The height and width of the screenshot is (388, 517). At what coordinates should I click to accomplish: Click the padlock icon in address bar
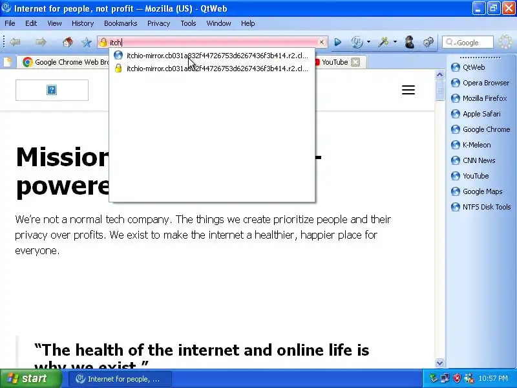pyautogui.click(x=103, y=42)
